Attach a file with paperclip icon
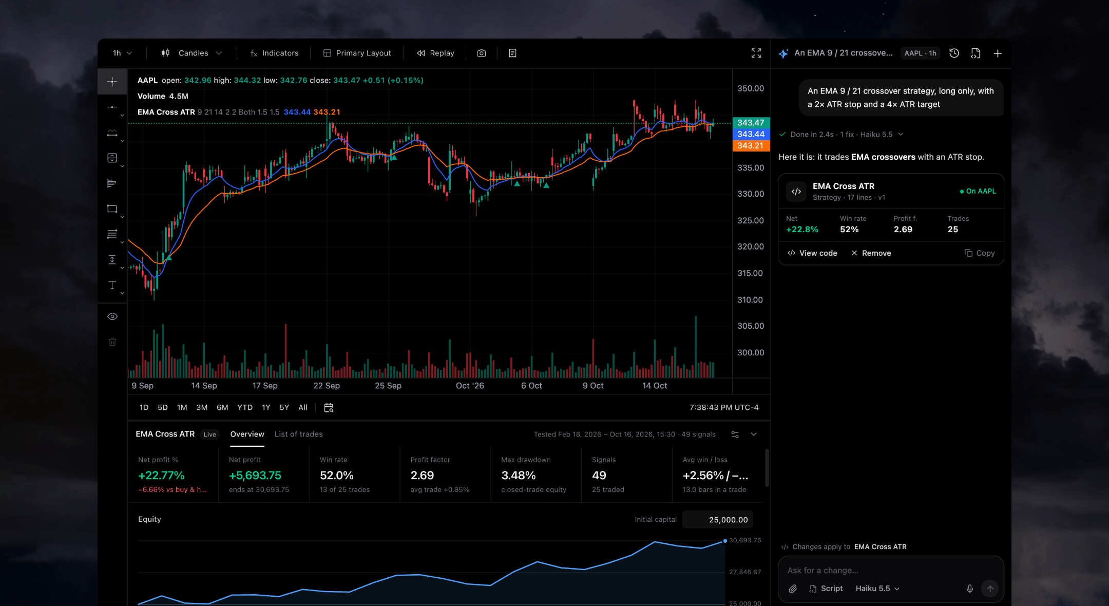Screen dimensions: 1109x606 point(793,589)
